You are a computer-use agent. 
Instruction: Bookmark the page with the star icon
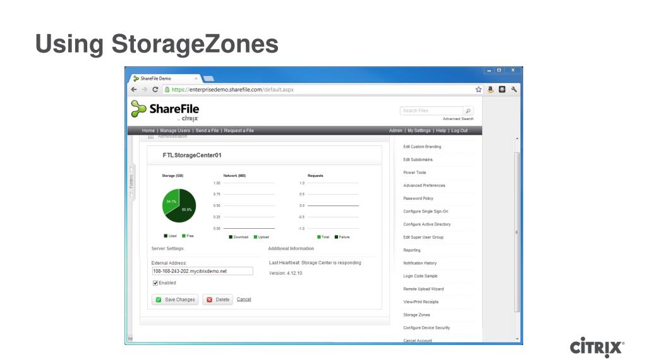478,90
